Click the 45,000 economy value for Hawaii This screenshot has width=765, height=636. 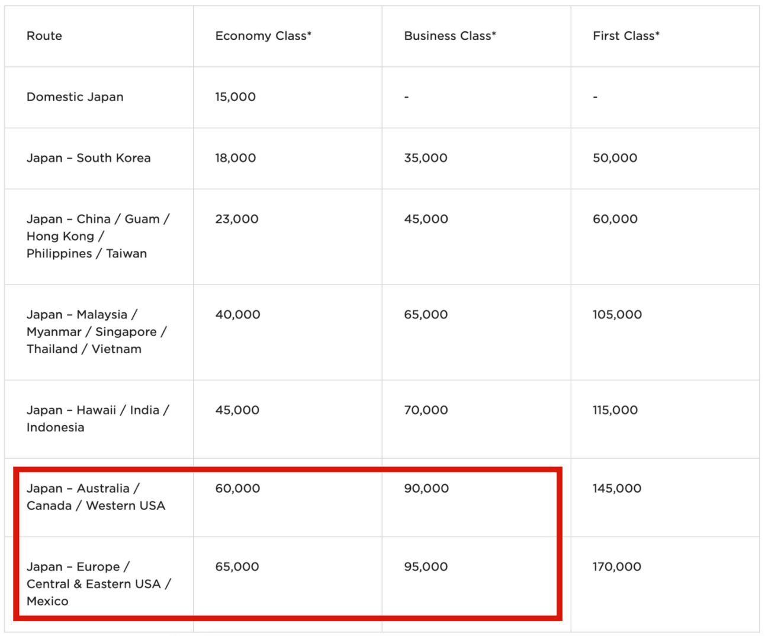pyautogui.click(x=237, y=410)
